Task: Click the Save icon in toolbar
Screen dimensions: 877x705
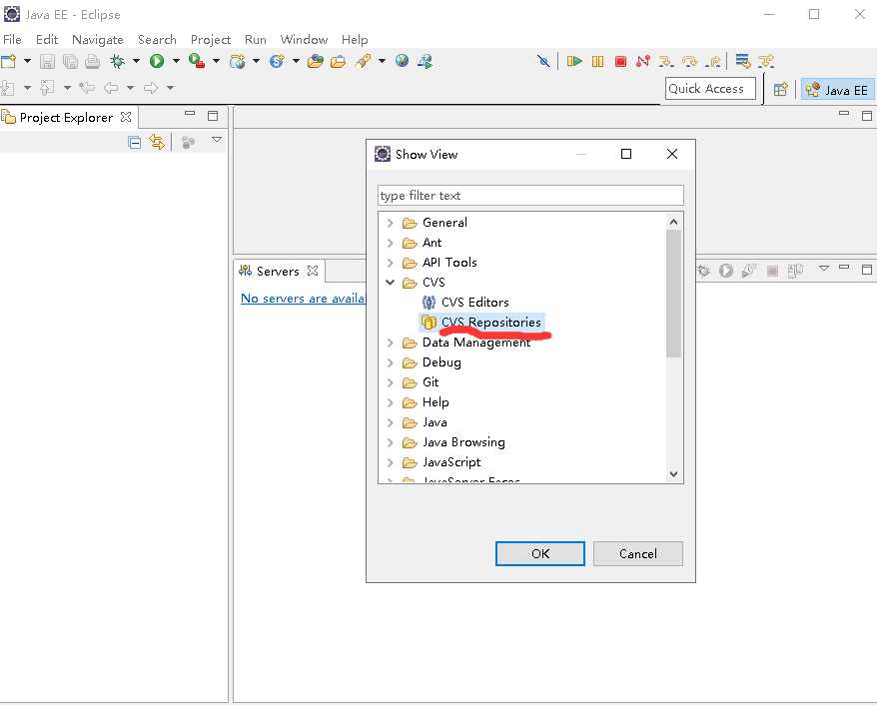Action: click(x=47, y=61)
